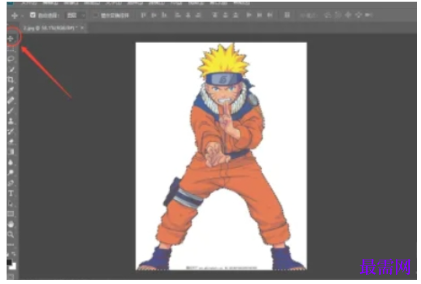421x284 pixels.
Task: Open the Help menu at menu bar end
Action: [x=241, y=3]
